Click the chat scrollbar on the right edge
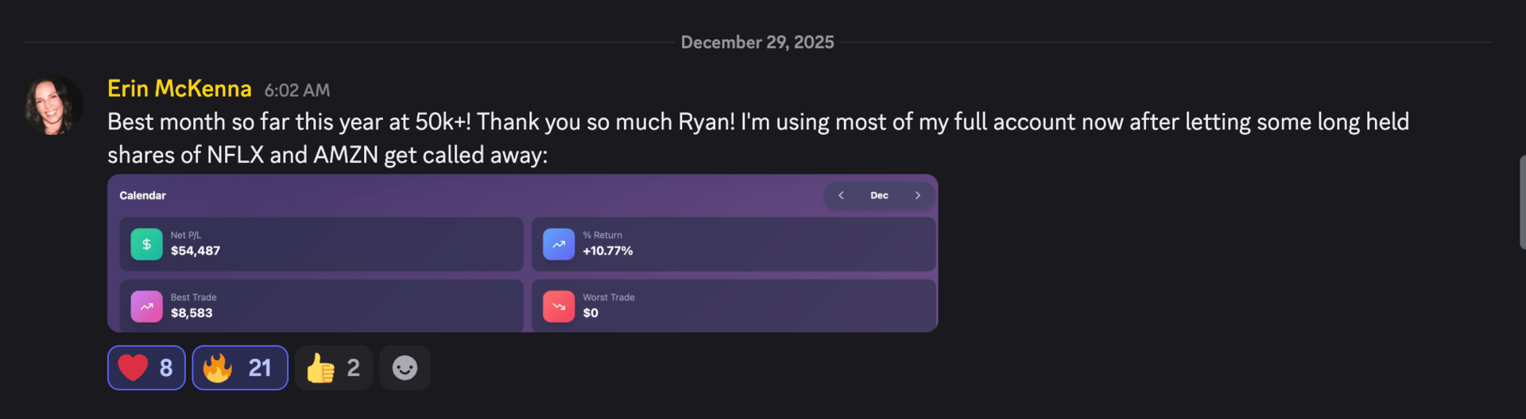Image resolution: width=1526 pixels, height=419 pixels. tap(1522, 203)
